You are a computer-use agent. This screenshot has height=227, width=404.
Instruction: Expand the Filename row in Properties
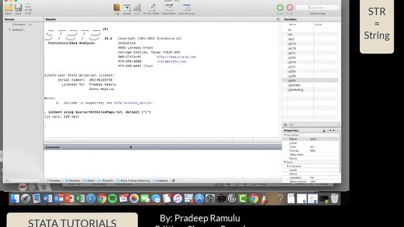288,166
